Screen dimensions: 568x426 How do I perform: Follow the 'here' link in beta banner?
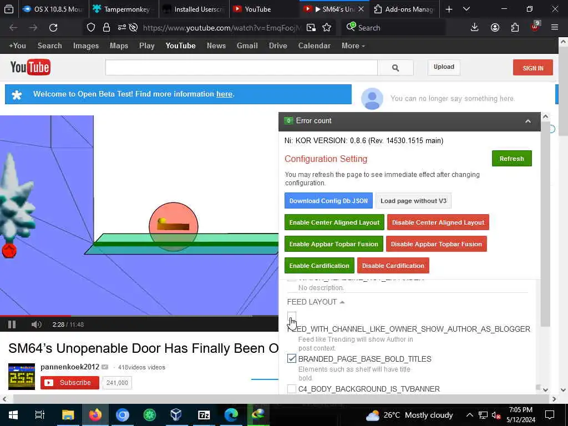[224, 94]
